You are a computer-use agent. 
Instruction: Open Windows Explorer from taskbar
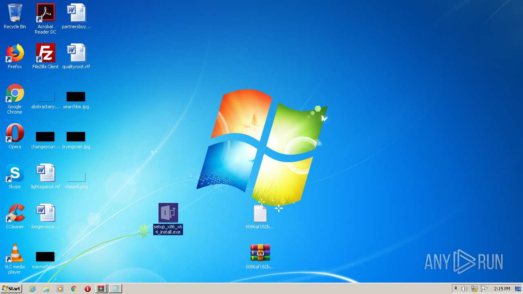tap(46, 289)
